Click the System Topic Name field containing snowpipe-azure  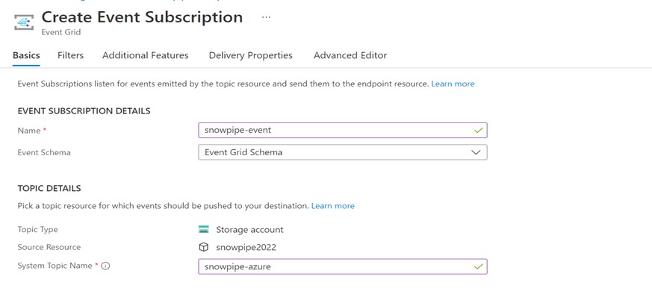343,266
